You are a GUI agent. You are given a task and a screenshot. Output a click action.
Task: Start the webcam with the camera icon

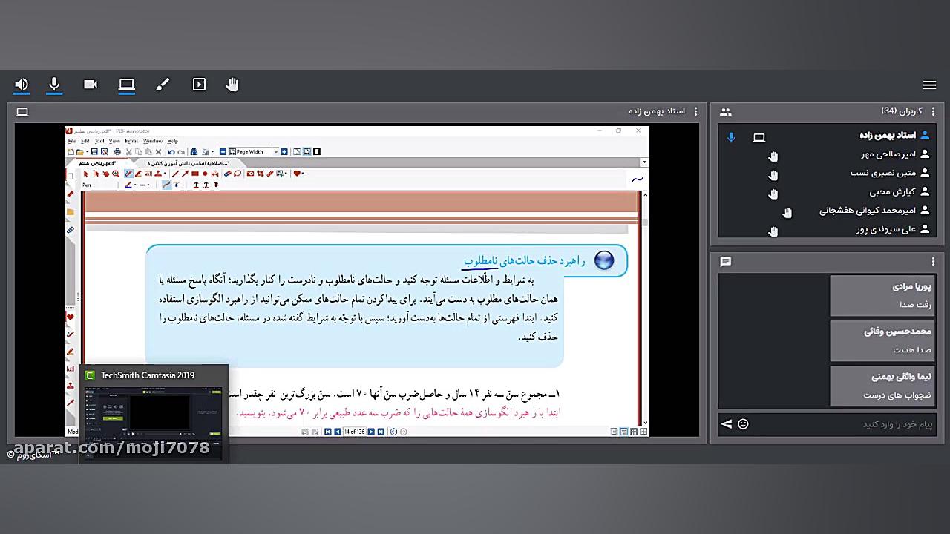[x=91, y=85]
